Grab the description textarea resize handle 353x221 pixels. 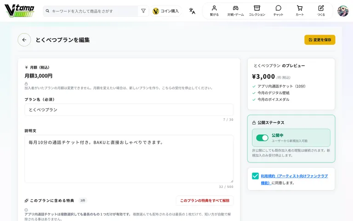(232, 181)
